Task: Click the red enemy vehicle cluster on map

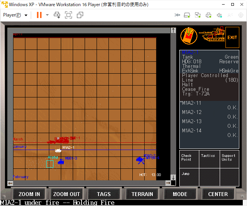Action: coord(58,142)
